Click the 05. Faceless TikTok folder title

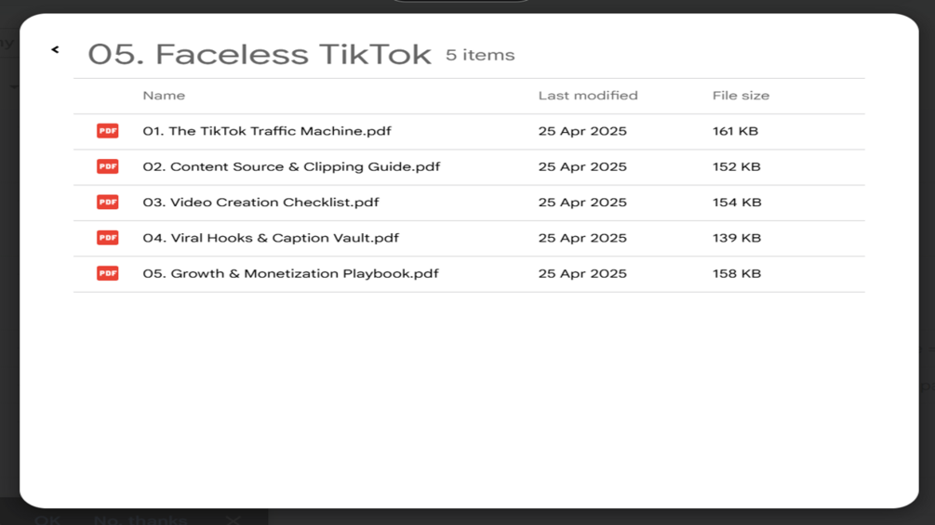pyautogui.click(x=260, y=55)
